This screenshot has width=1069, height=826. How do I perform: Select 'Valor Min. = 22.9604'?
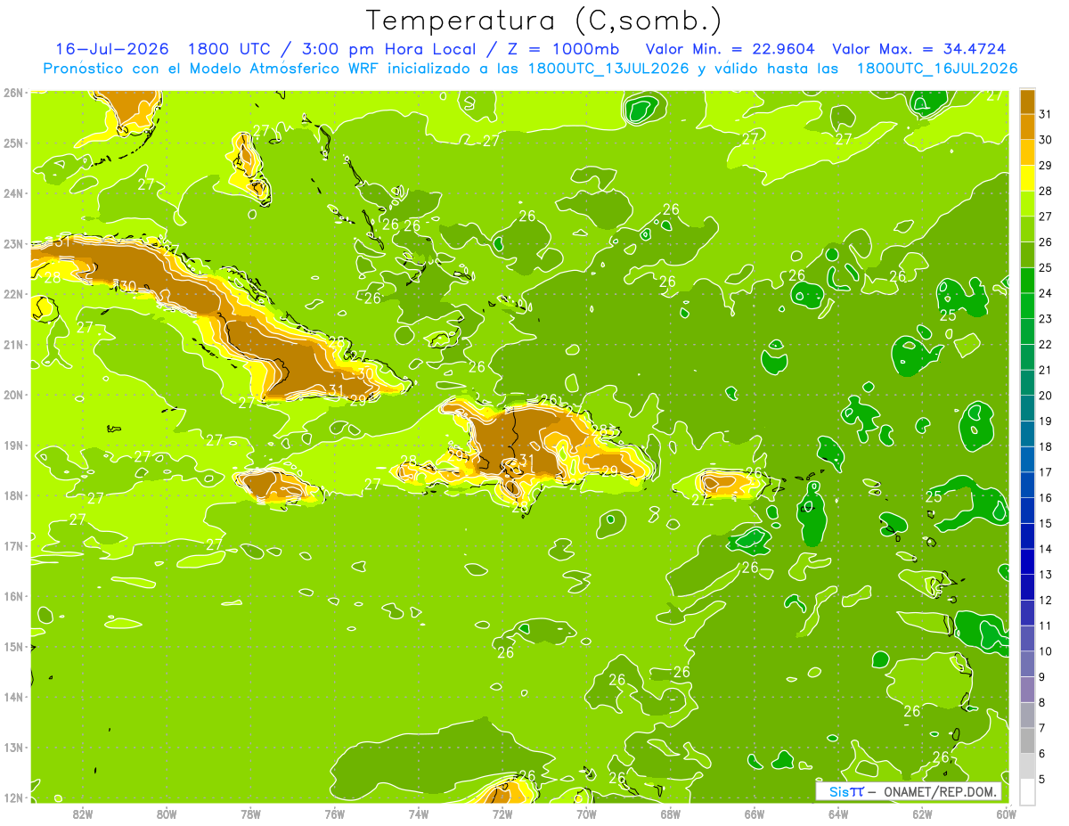[x=730, y=49]
